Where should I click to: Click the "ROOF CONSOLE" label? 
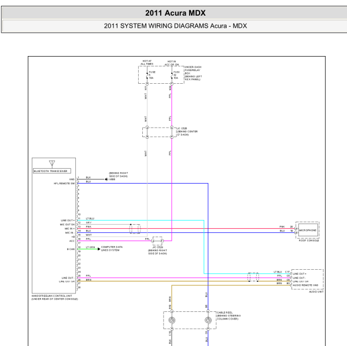pyautogui.click(x=309, y=240)
